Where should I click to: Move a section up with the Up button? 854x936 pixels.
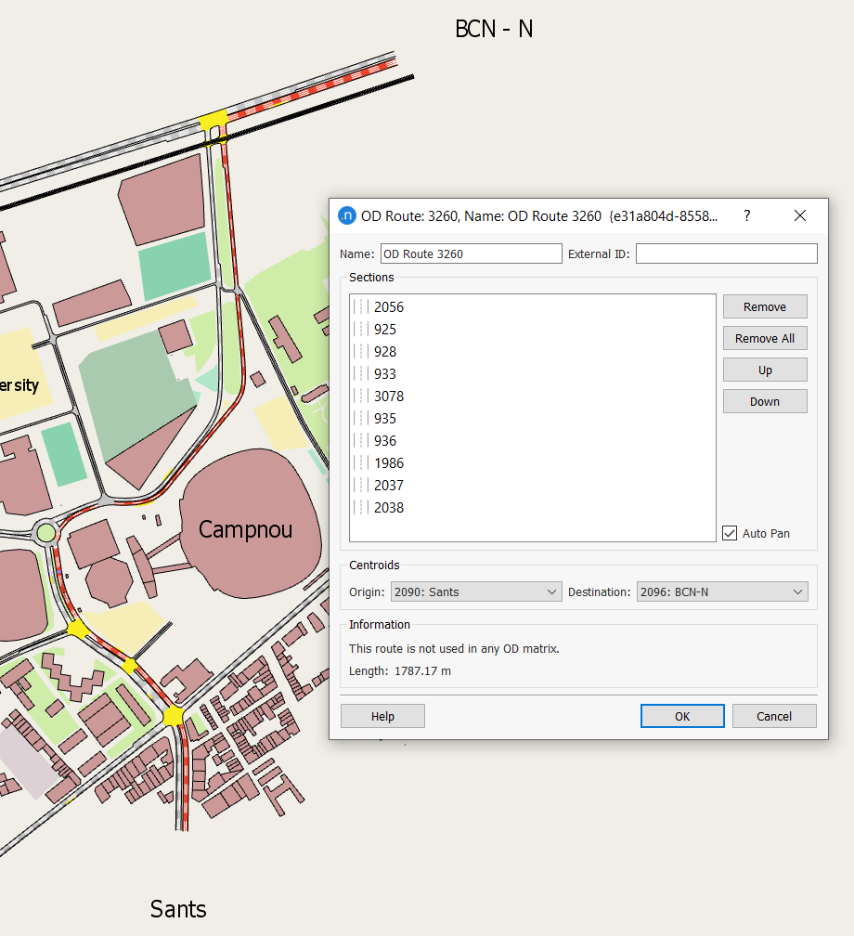point(765,370)
